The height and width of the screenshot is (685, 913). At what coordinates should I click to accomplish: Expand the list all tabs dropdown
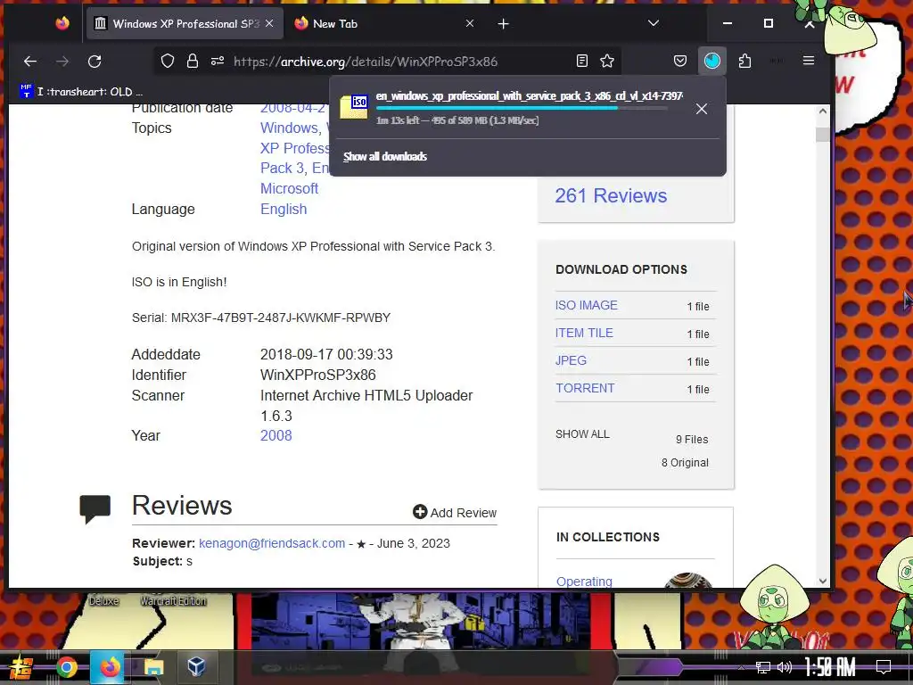(654, 23)
